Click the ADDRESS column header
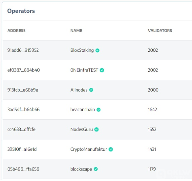192x181 pixels. coord(16,30)
